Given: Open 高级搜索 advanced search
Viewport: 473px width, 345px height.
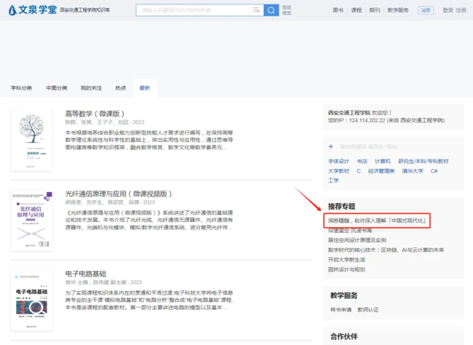Looking at the screenshot, I should pyautogui.click(x=287, y=10).
